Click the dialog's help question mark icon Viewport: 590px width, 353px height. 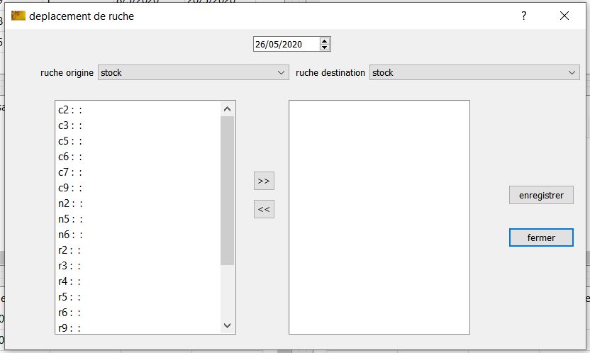(x=524, y=16)
